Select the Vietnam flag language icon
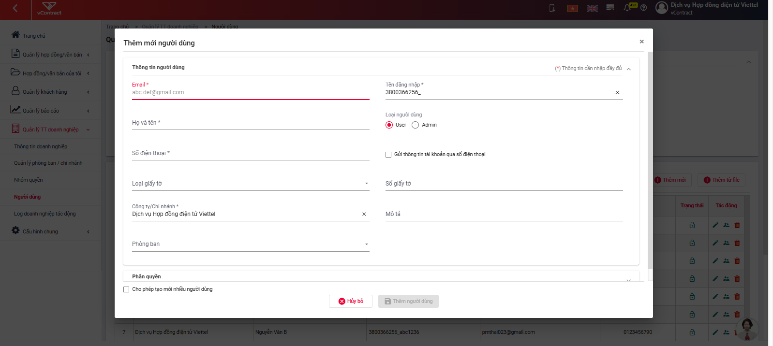The image size is (773, 346). click(573, 8)
